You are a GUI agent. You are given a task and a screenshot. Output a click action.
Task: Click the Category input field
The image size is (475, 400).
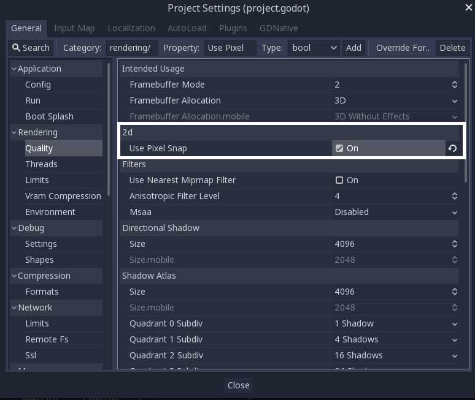click(132, 48)
